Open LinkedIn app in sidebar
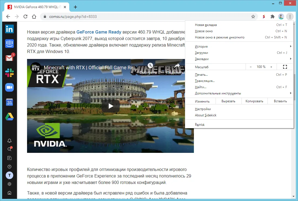The height and width of the screenshot is (201, 298). click(9, 29)
